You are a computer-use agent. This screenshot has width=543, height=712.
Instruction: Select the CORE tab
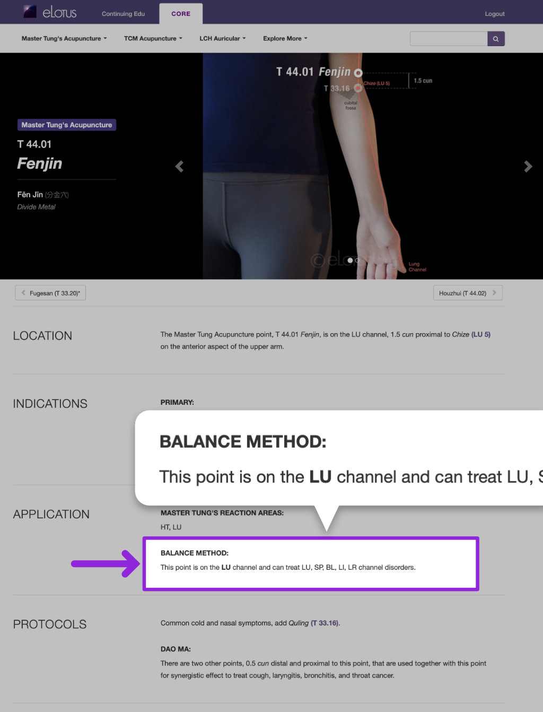tap(181, 14)
